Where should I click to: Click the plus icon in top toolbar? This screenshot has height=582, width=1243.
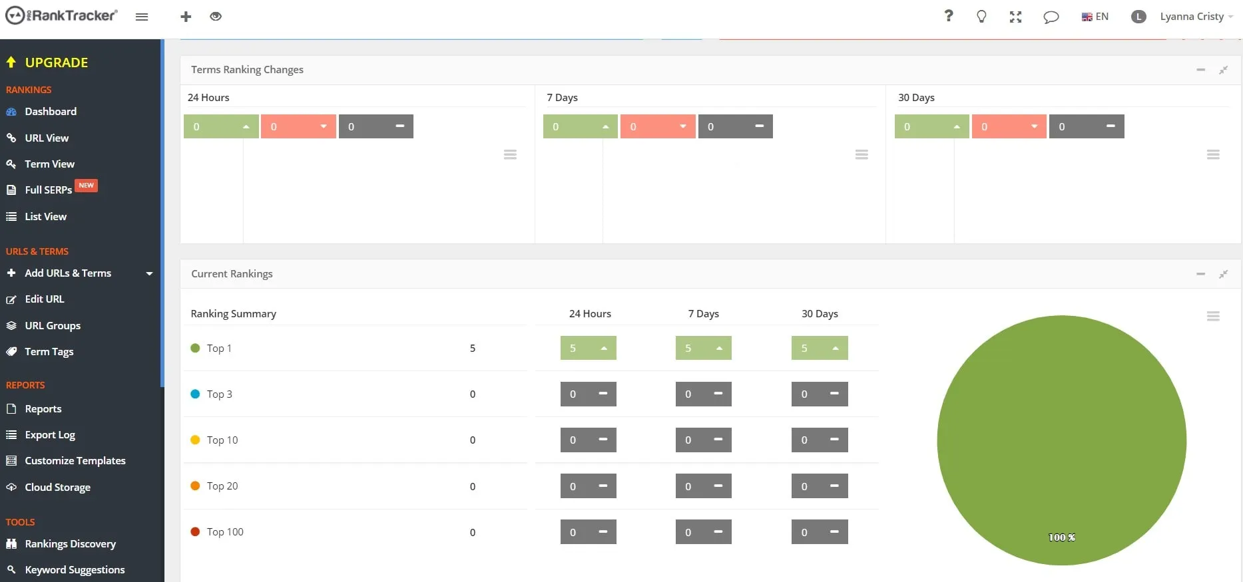point(186,17)
